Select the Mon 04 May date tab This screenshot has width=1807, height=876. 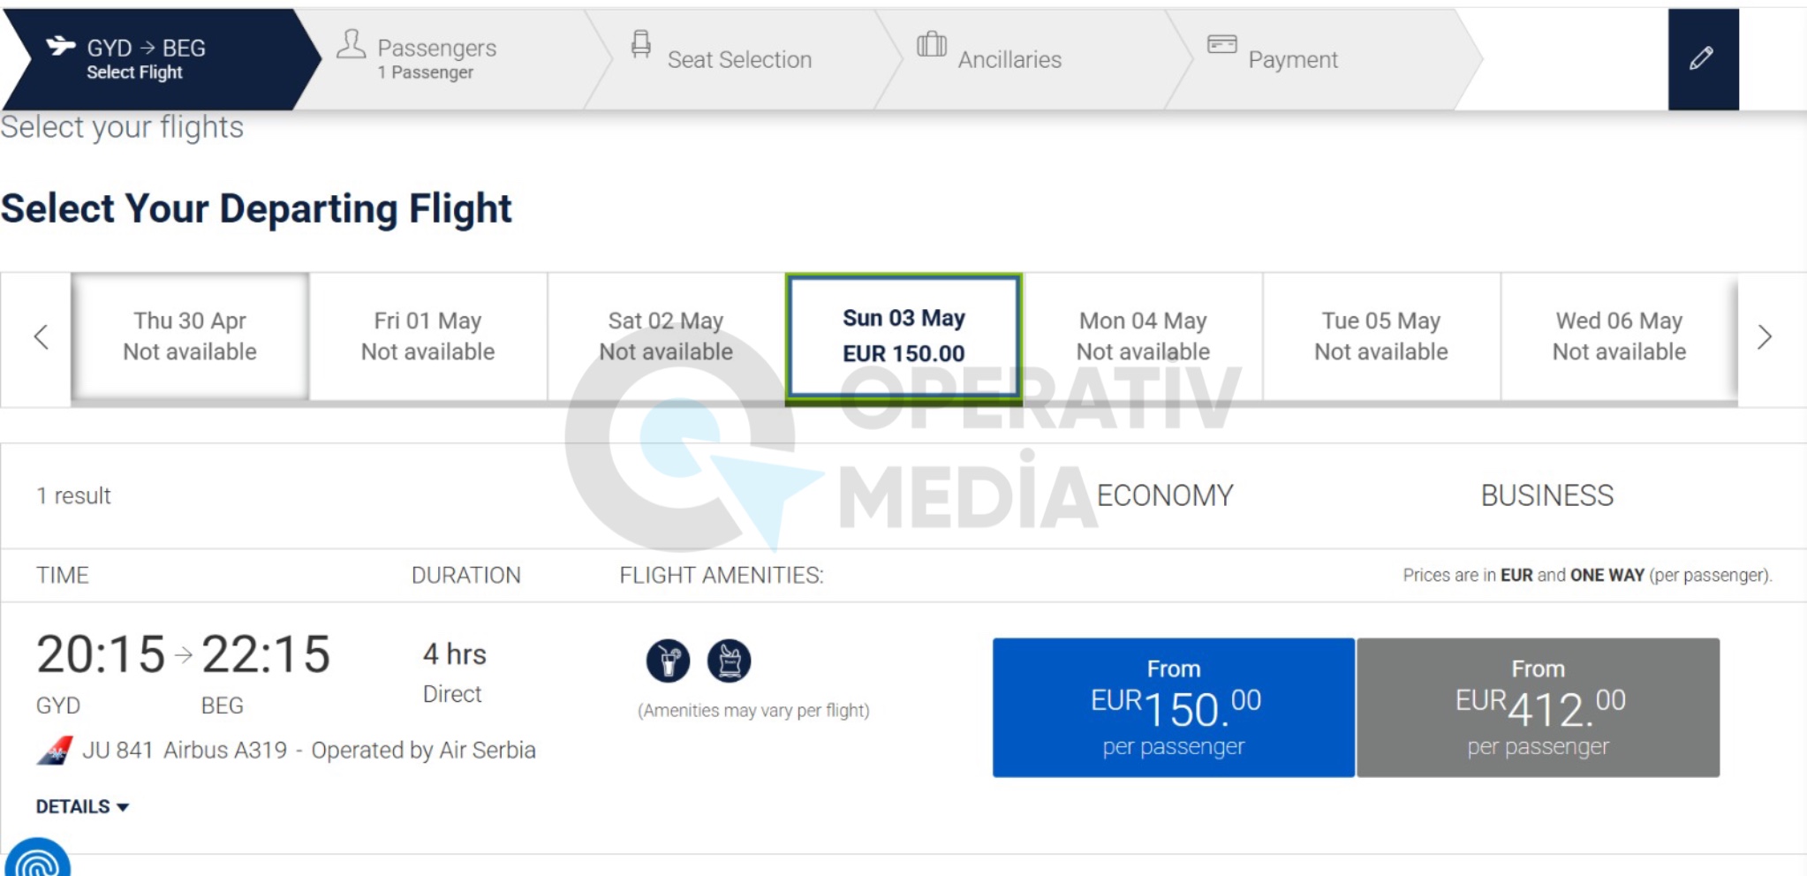pos(1143,336)
